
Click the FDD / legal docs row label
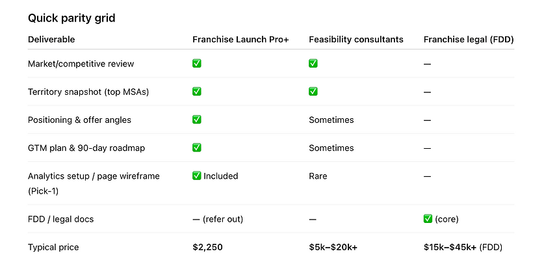[x=60, y=219]
